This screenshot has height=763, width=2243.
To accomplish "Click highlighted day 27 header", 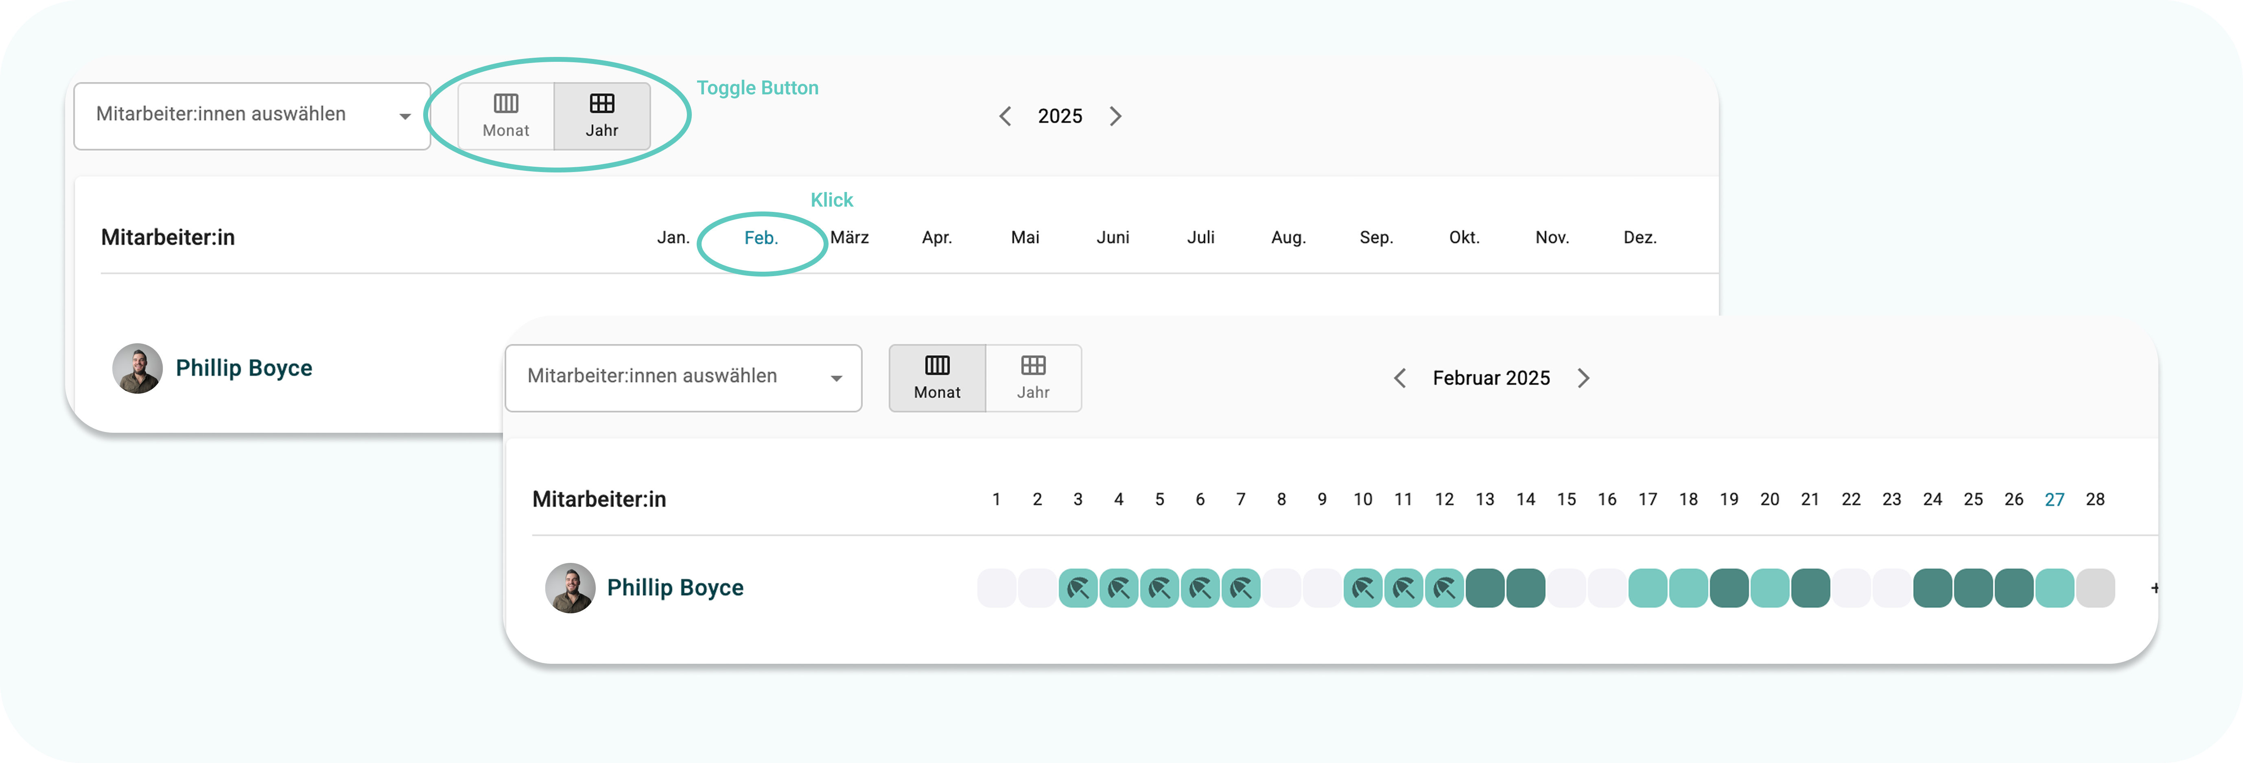I will pyautogui.click(x=2054, y=500).
